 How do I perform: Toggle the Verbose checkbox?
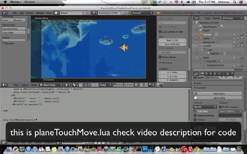(195, 120)
